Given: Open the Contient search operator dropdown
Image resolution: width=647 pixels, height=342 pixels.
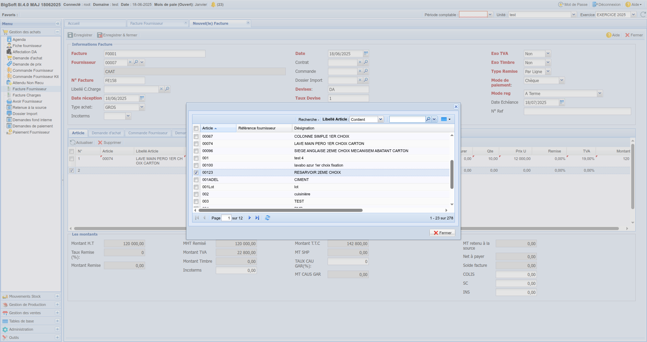Looking at the screenshot, I should tap(380, 119).
